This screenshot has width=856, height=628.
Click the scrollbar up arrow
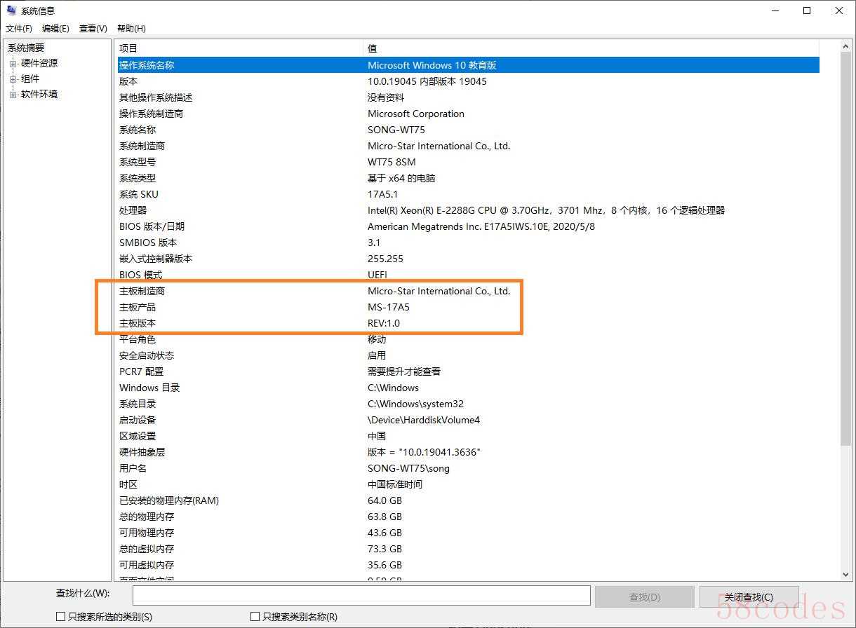pyautogui.click(x=845, y=46)
